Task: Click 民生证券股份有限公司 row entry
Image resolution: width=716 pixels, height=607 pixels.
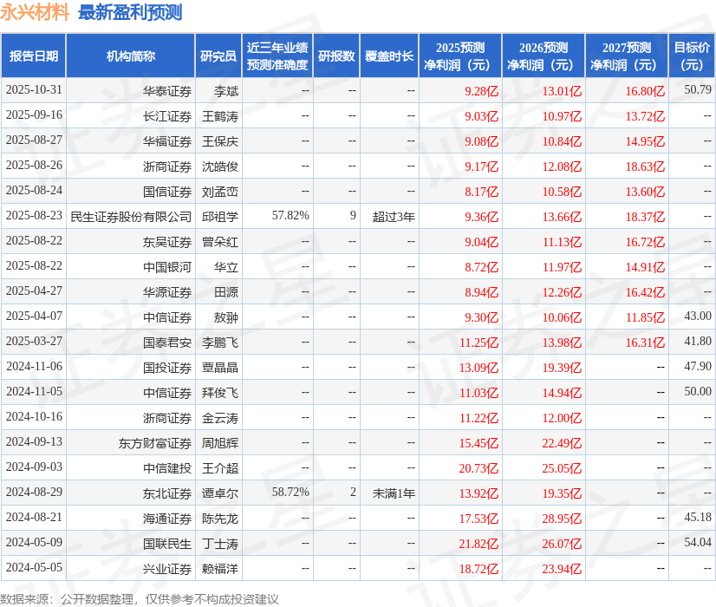Action: pos(132,216)
